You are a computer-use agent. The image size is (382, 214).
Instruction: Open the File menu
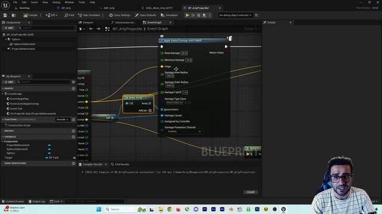[15, 2]
